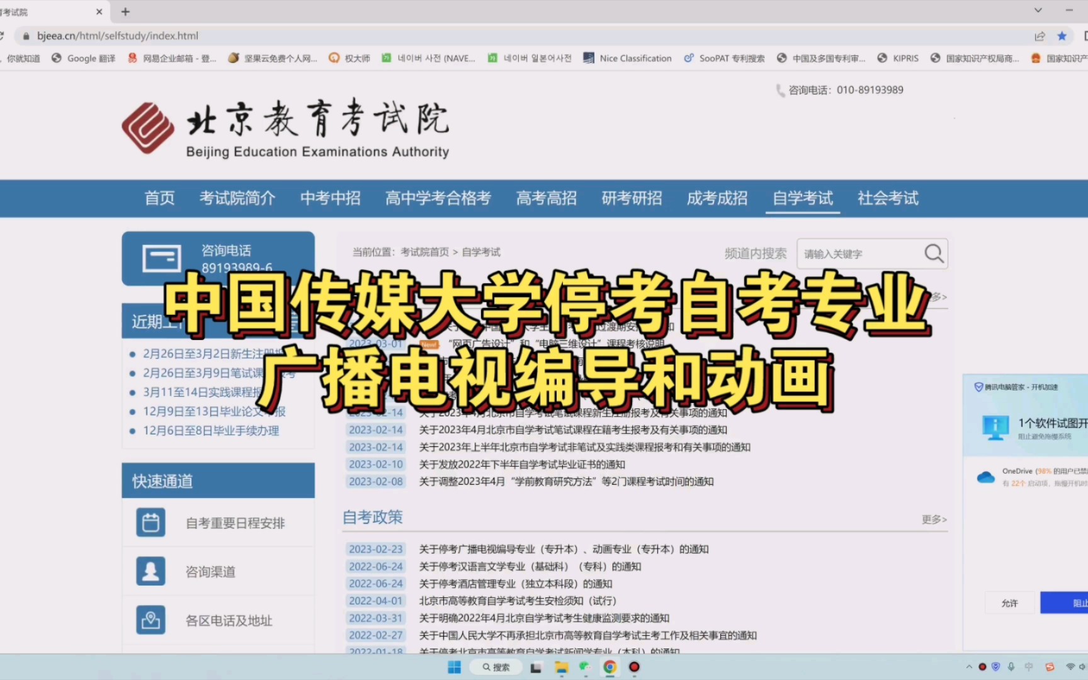Viewport: 1088px width, 680px height.
Task: Open the 坚果云免费个人网 bookmark
Action: [273, 58]
